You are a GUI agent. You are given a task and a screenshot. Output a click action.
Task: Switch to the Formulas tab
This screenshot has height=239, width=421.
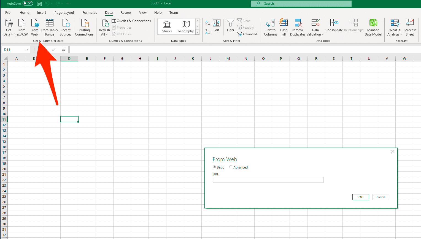(x=90, y=13)
